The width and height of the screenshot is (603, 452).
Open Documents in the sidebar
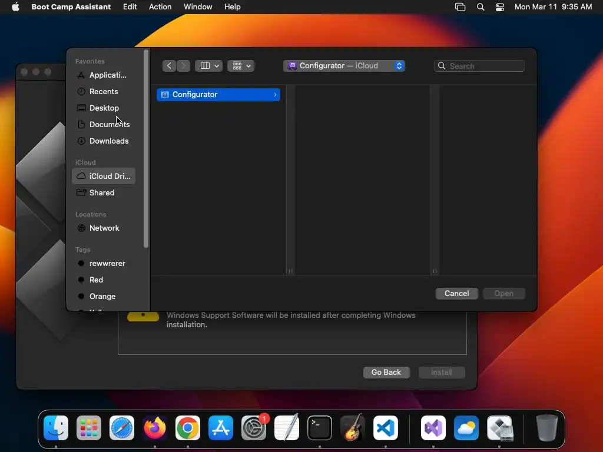point(104,125)
